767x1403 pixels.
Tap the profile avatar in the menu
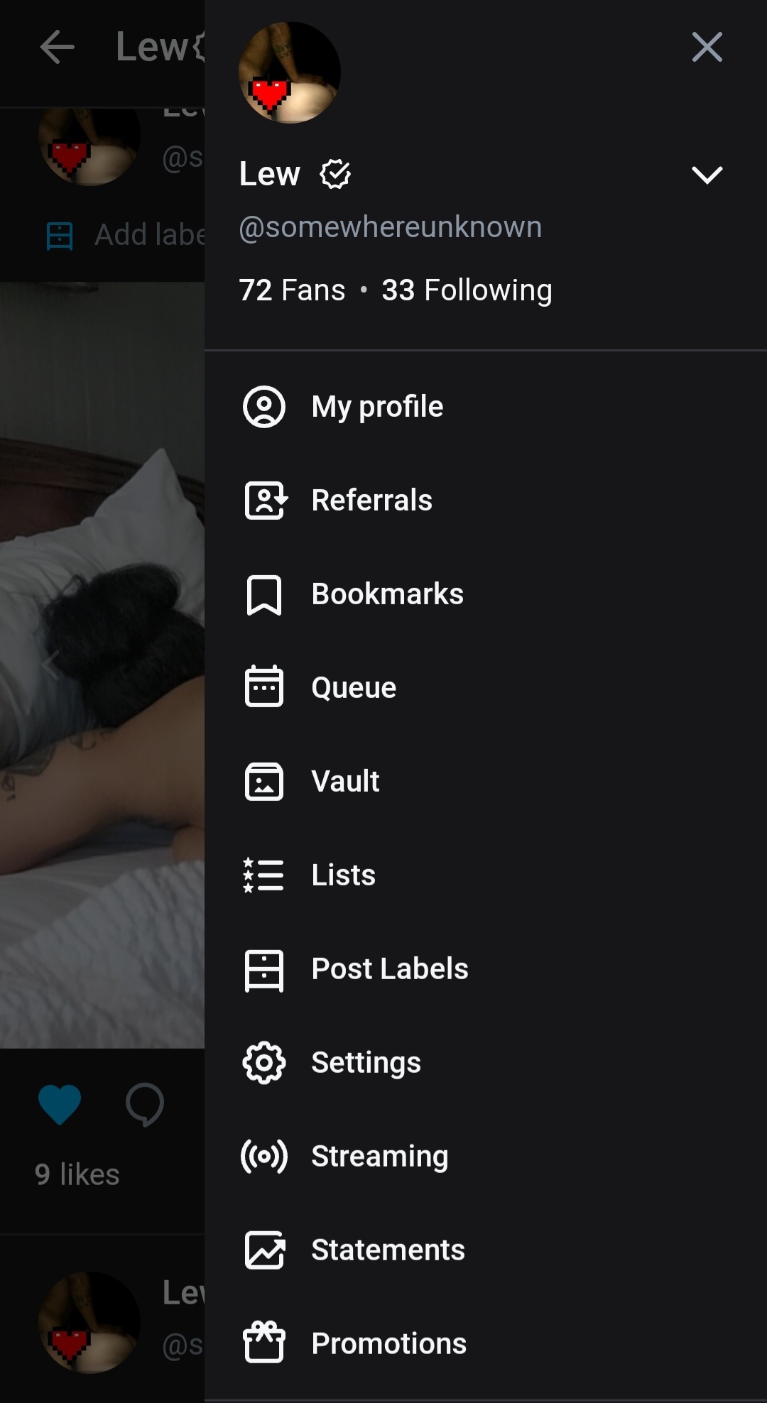[x=289, y=72]
